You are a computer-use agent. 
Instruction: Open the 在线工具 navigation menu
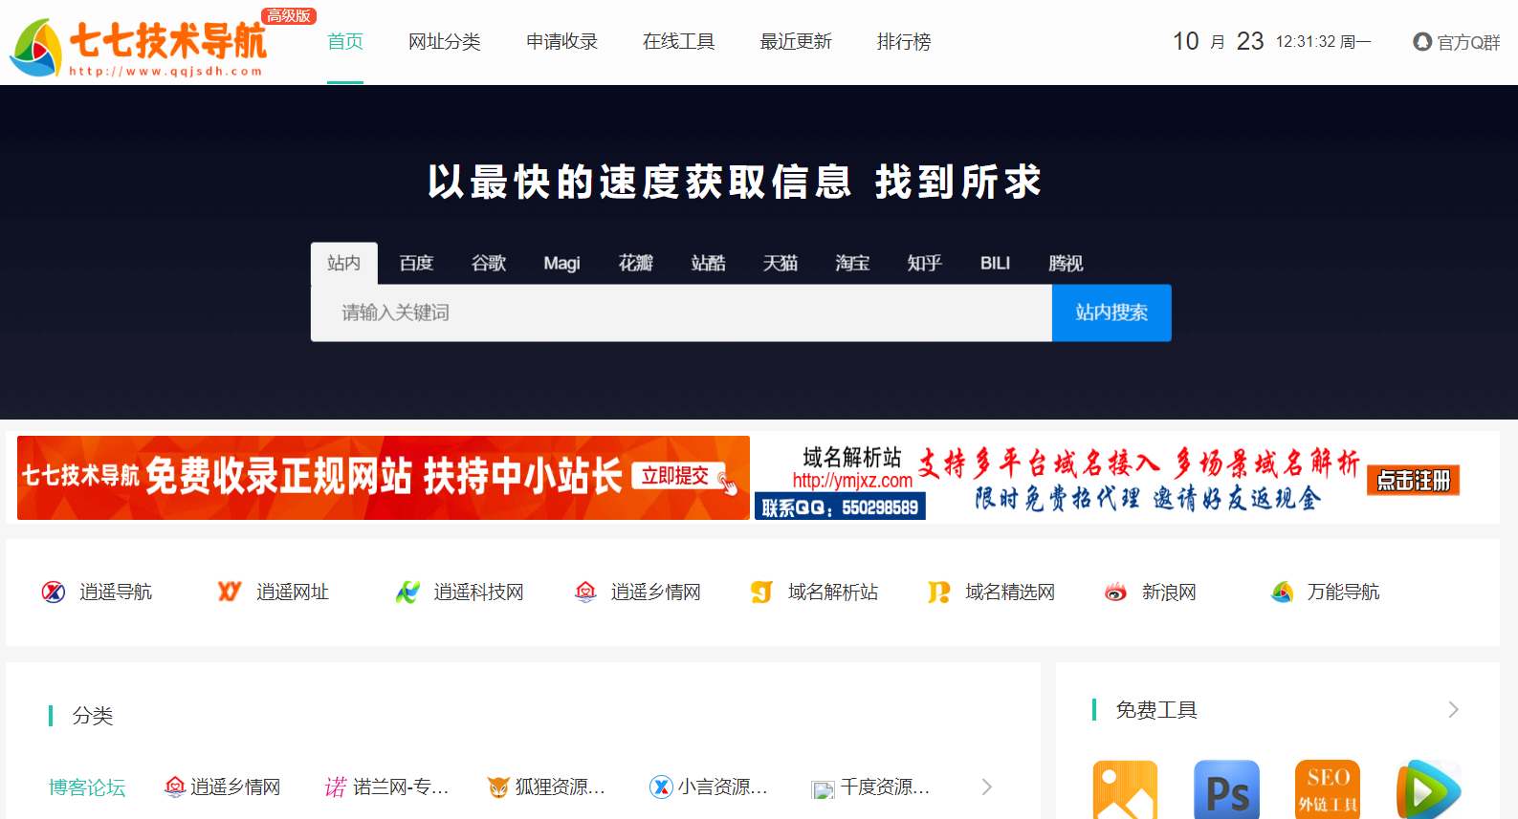click(x=678, y=42)
